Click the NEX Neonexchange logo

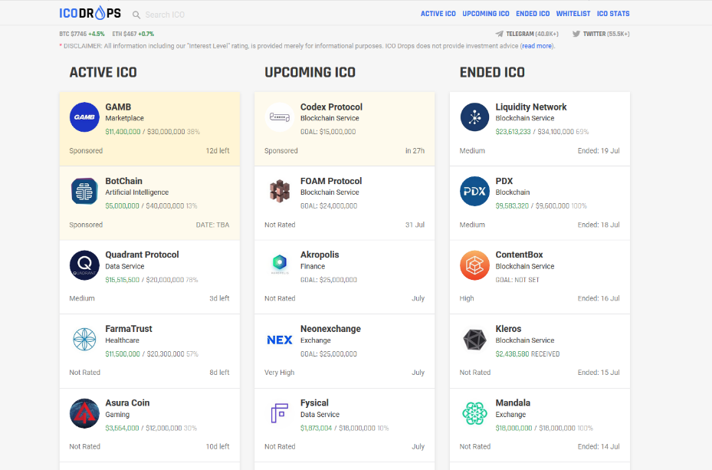[280, 340]
